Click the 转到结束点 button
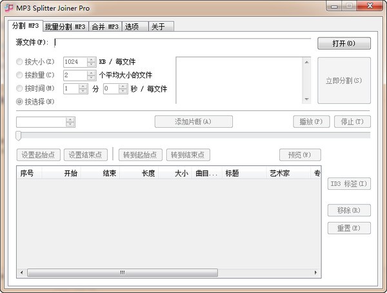The image size is (387, 293). coord(188,155)
